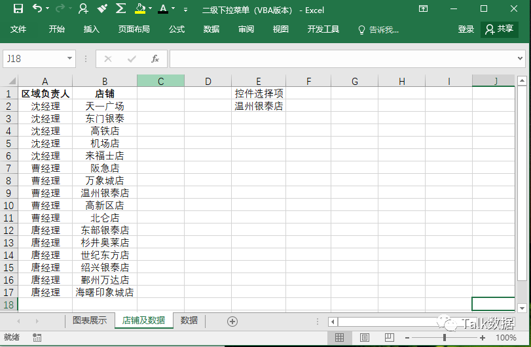Open the 文件 menu
Screen dimensions: 531x347
[x=18, y=29]
